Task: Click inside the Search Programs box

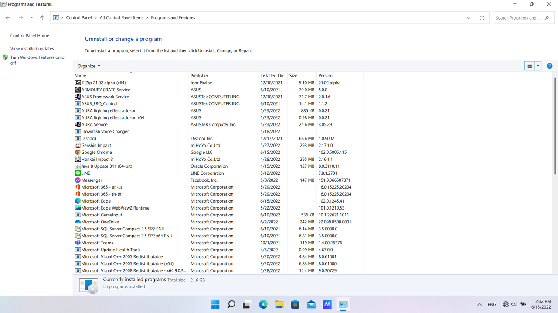Action: pyautogui.click(x=519, y=17)
